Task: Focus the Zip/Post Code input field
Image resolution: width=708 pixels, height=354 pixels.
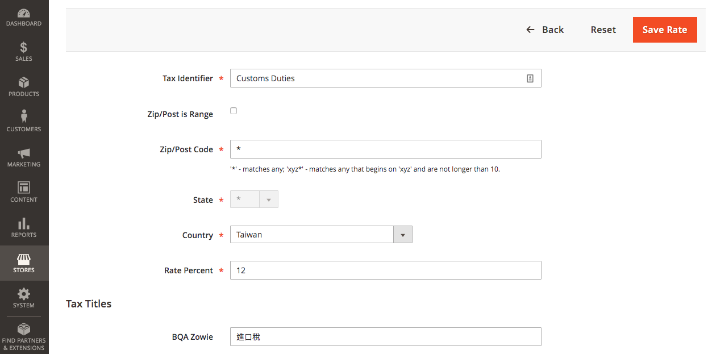Action: click(385, 149)
